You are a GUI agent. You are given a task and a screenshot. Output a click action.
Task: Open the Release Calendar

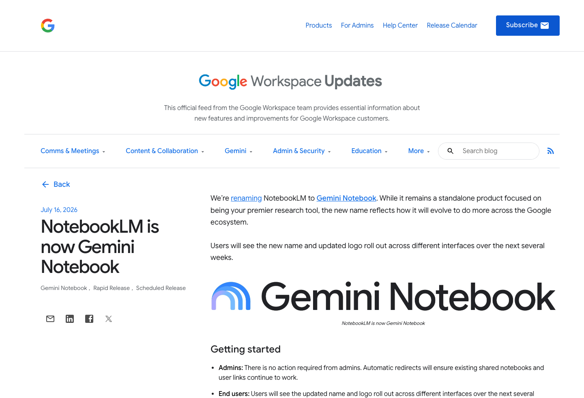(x=452, y=26)
